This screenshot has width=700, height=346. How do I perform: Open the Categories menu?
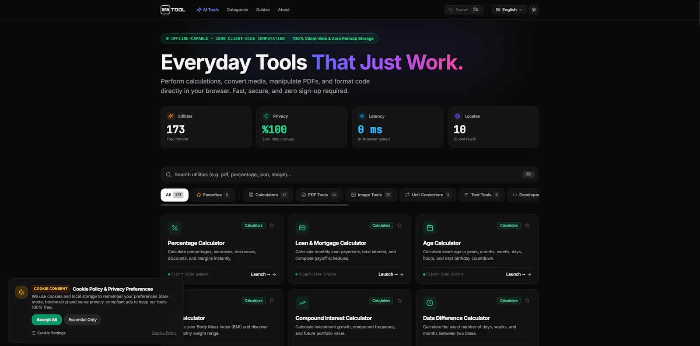(237, 10)
